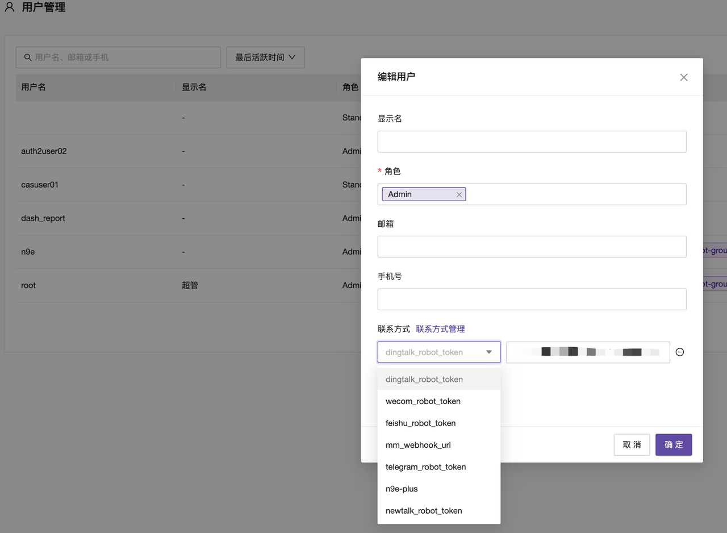Click the dropdown arrow in the contact type selector

click(x=489, y=352)
